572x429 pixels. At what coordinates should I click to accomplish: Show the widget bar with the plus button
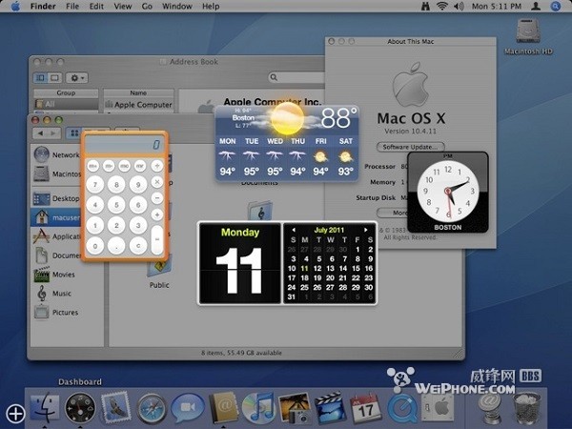tap(15, 414)
